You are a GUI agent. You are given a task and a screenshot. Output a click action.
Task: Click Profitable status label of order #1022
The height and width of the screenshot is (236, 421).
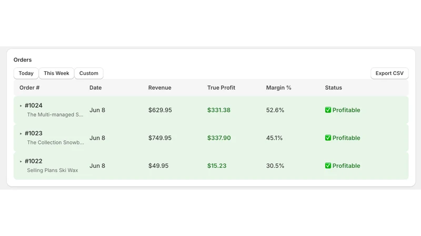point(346,166)
